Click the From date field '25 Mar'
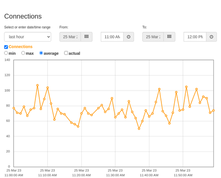This screenshot has width=221, height=178. point(70,37)
